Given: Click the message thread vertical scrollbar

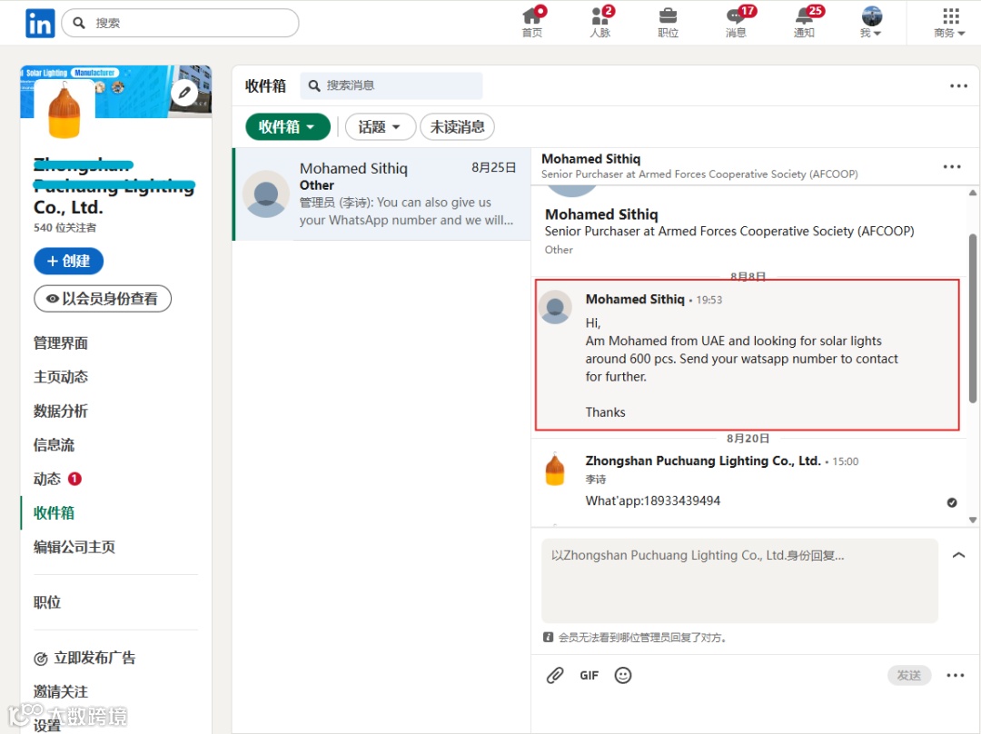Looking at the screenshot, I should [973, 318].
